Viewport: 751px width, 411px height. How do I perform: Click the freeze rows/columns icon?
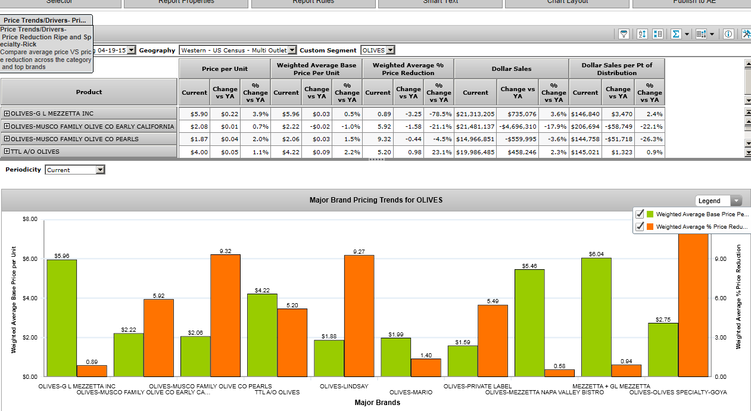tap(657, 34)
